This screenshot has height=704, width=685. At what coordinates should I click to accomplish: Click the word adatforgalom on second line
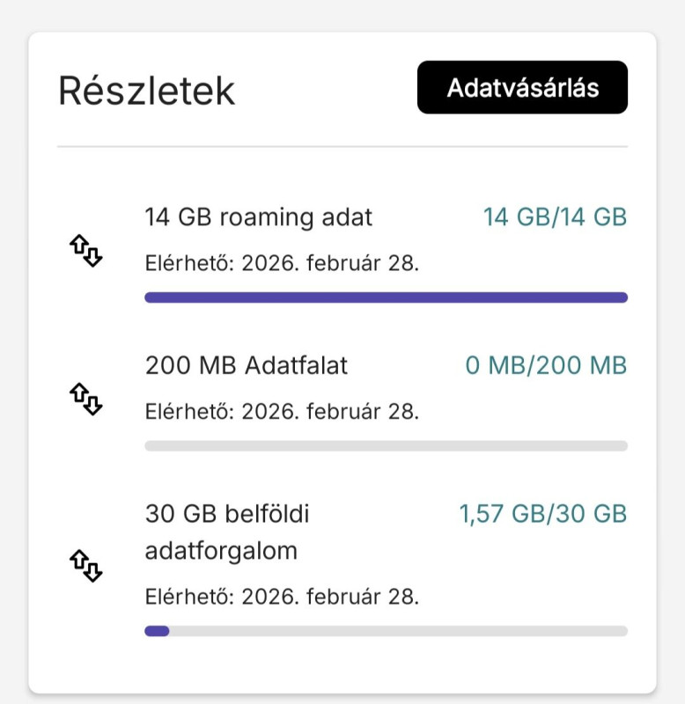click(x=221, y=552)
